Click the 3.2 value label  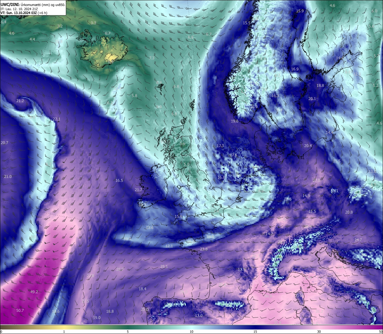coord(60,26)
